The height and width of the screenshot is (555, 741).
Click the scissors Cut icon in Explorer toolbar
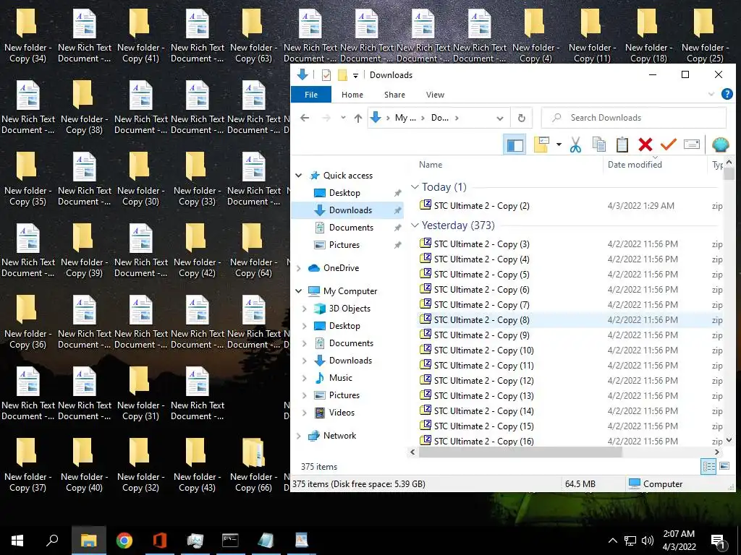[x=575, y=145]
